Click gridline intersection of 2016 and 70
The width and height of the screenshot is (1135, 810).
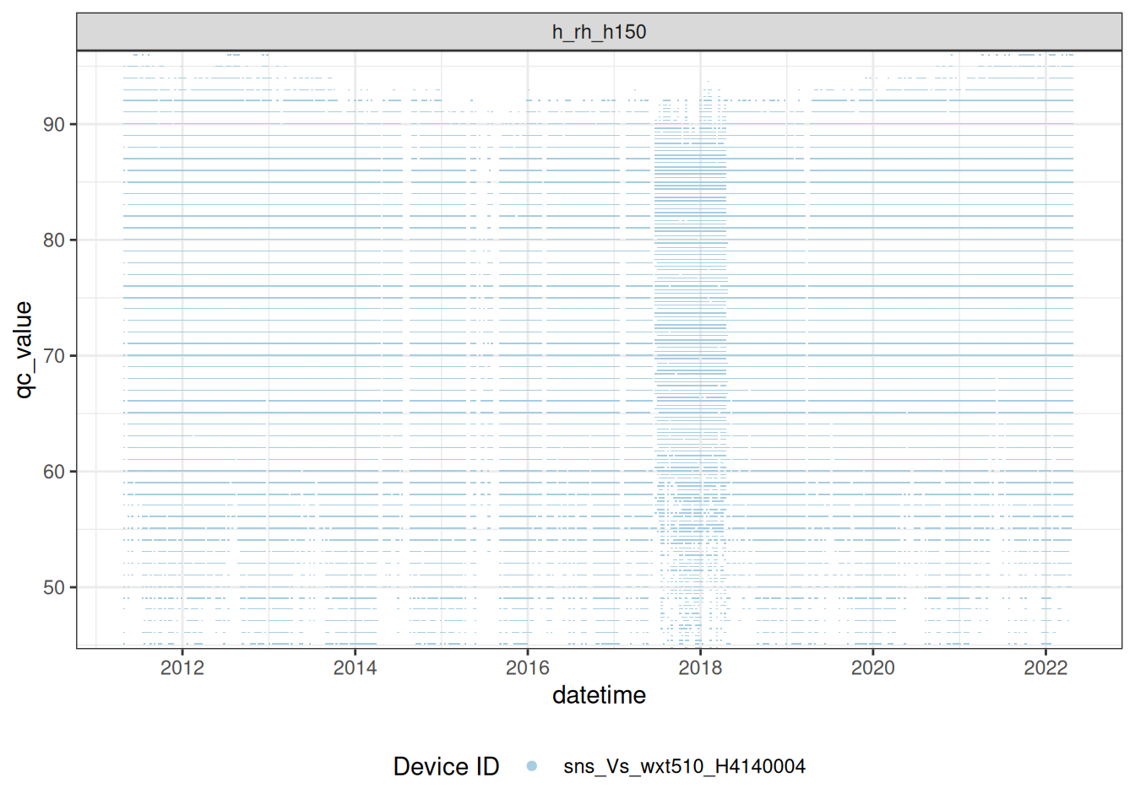coord(528,355)
